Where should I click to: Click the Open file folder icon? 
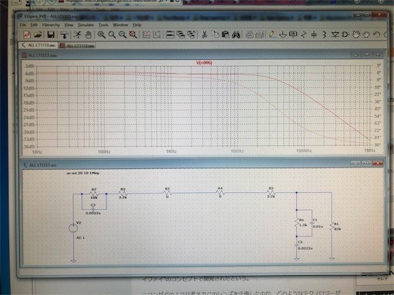[x=38, y=35]
